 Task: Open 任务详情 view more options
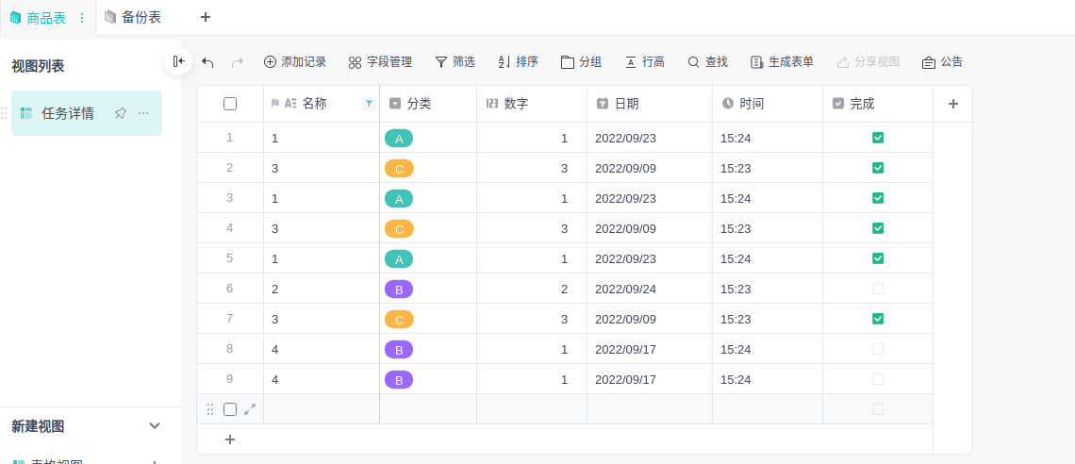pos(143,113)
